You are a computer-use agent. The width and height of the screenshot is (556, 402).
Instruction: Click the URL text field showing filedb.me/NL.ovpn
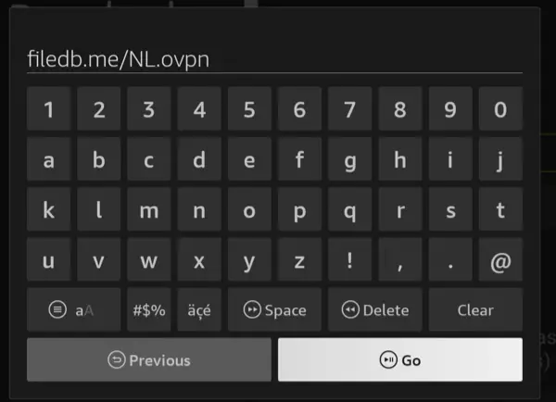274,59
